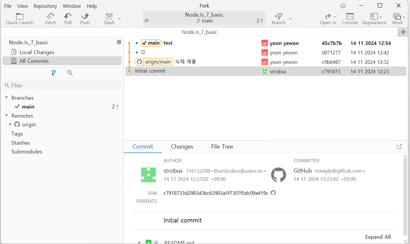Select the test commit row

click(x=266, y=43)
